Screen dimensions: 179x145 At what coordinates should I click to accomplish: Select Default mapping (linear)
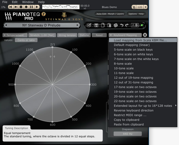coord(143,45)
